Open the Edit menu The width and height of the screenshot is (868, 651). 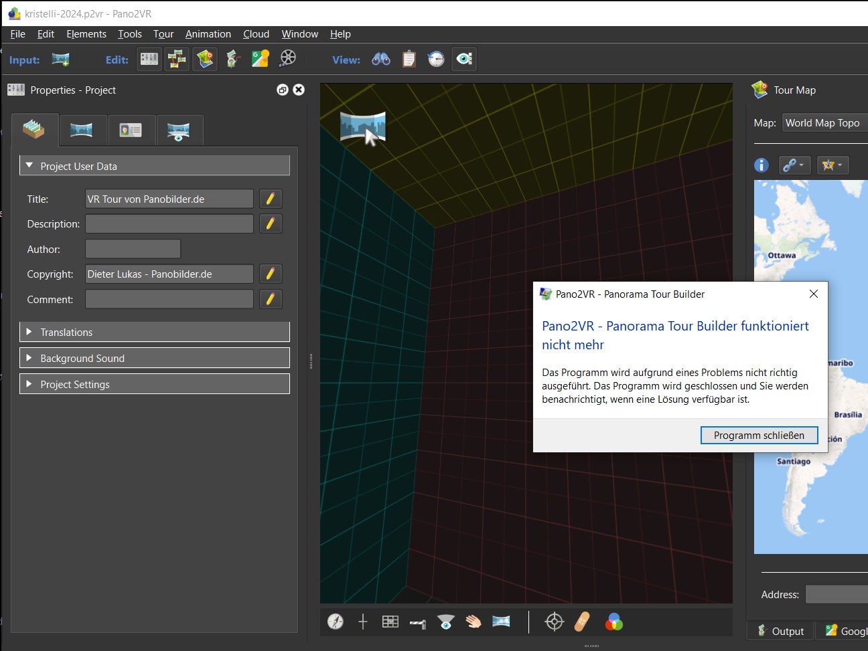(x=46, y=34)
